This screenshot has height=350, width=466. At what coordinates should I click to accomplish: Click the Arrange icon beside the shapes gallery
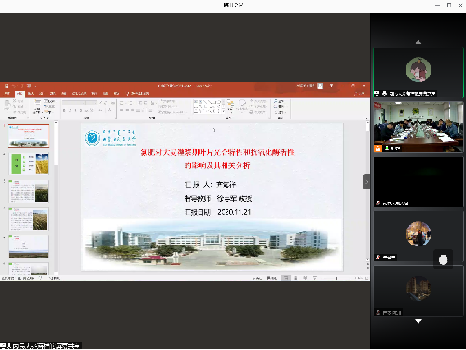click(x=230, y=105)
